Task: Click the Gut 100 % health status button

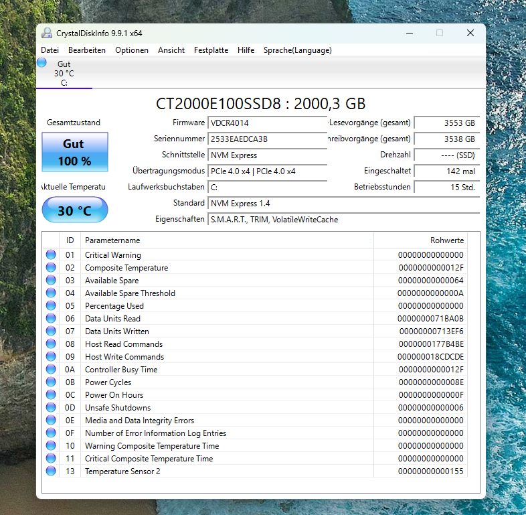Action: click(75, 152)
